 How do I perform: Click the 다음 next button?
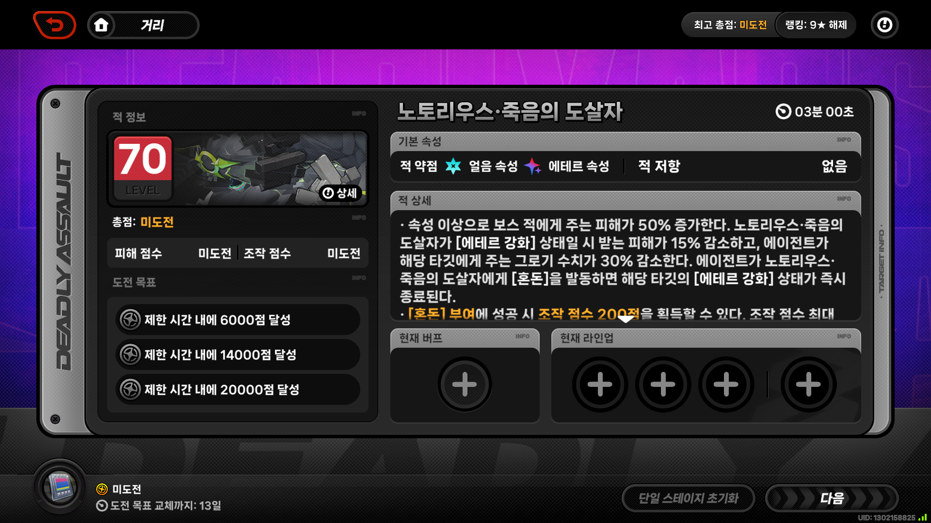pyautogui.click(x=832, y=498)
